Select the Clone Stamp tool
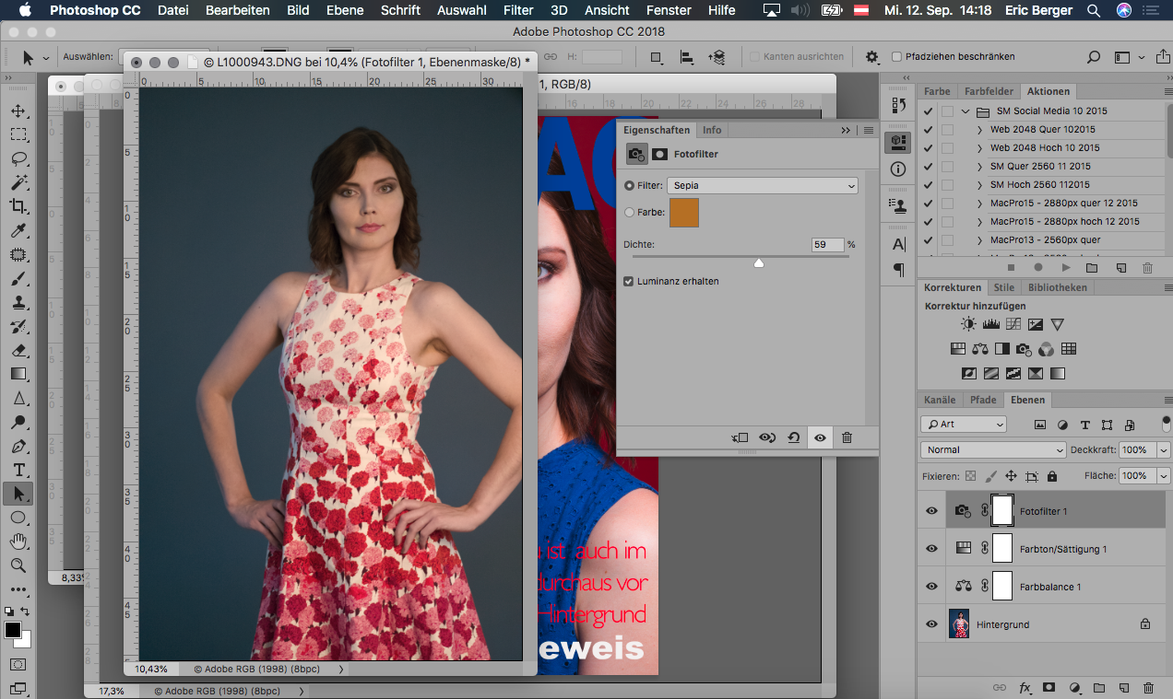The width and height of the screenshot is (1173, 699). (18, 302)
